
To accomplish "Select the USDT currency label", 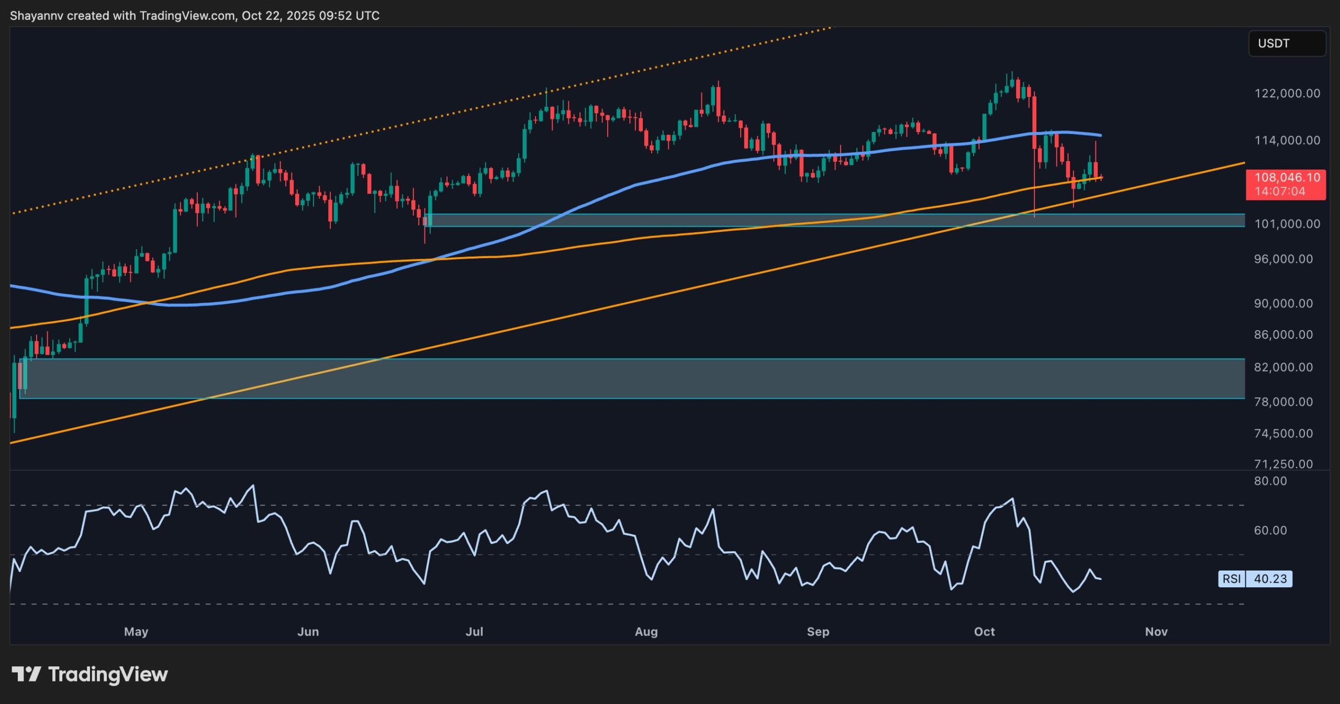I will click(x=1287, y=43).
